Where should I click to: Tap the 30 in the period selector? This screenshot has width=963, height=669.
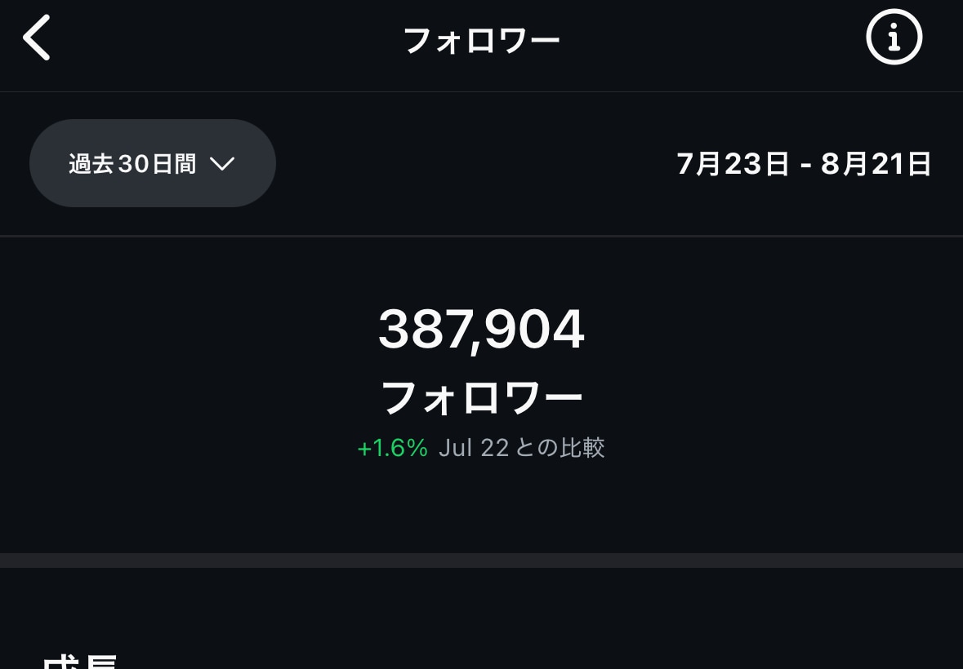(x=133, y=164)
